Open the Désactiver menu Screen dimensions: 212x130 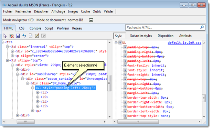click(41, 11)
